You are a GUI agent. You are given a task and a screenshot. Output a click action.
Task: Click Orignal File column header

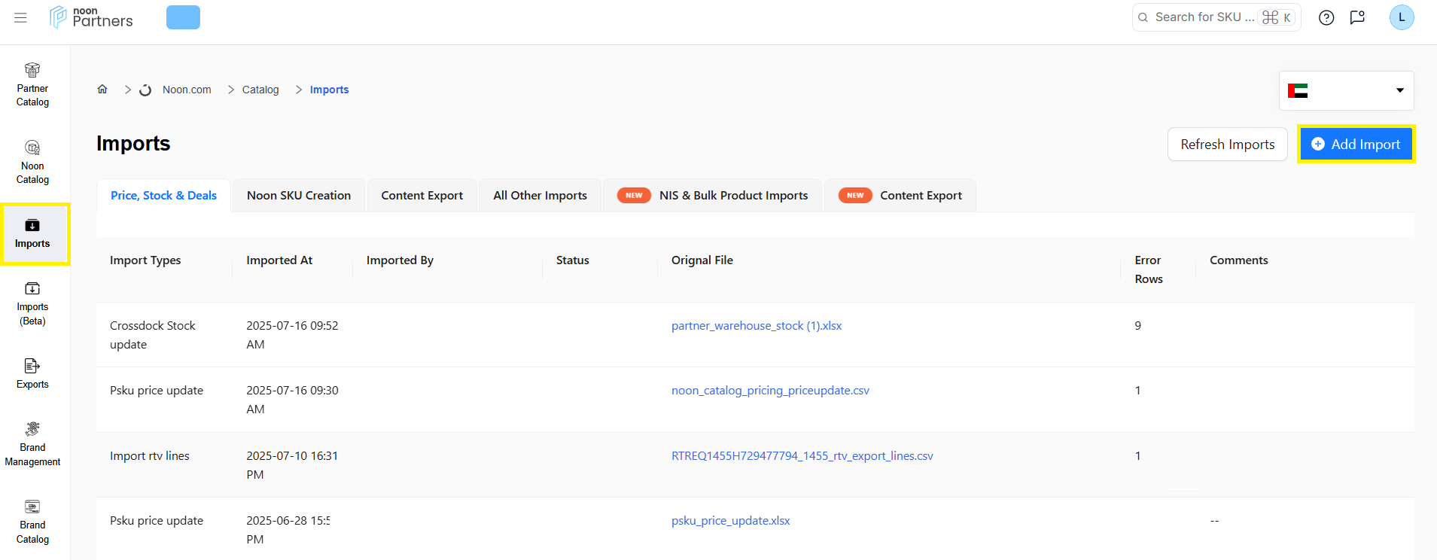tap(702, 260)
